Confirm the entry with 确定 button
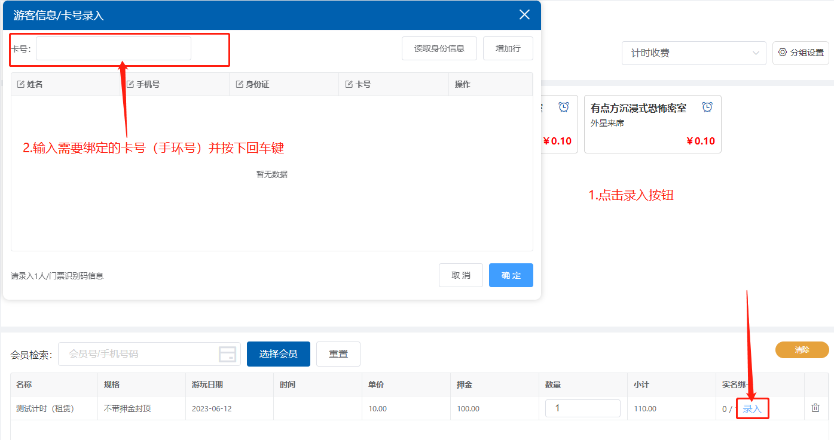 511,275
